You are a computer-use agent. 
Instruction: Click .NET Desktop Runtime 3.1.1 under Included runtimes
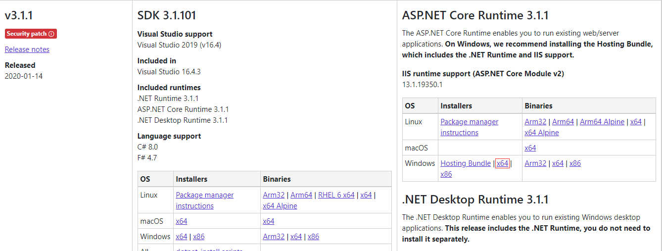click(183, 120)
